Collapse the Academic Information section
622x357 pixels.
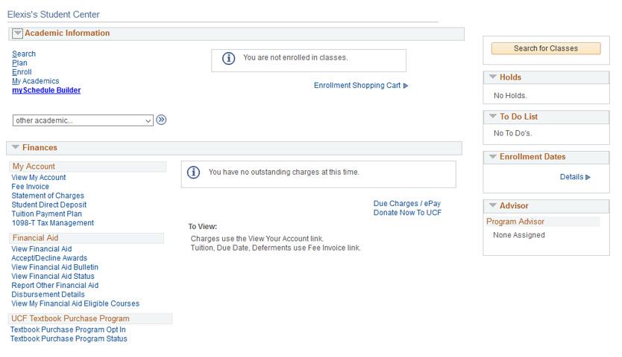click(x=17, y=33)
